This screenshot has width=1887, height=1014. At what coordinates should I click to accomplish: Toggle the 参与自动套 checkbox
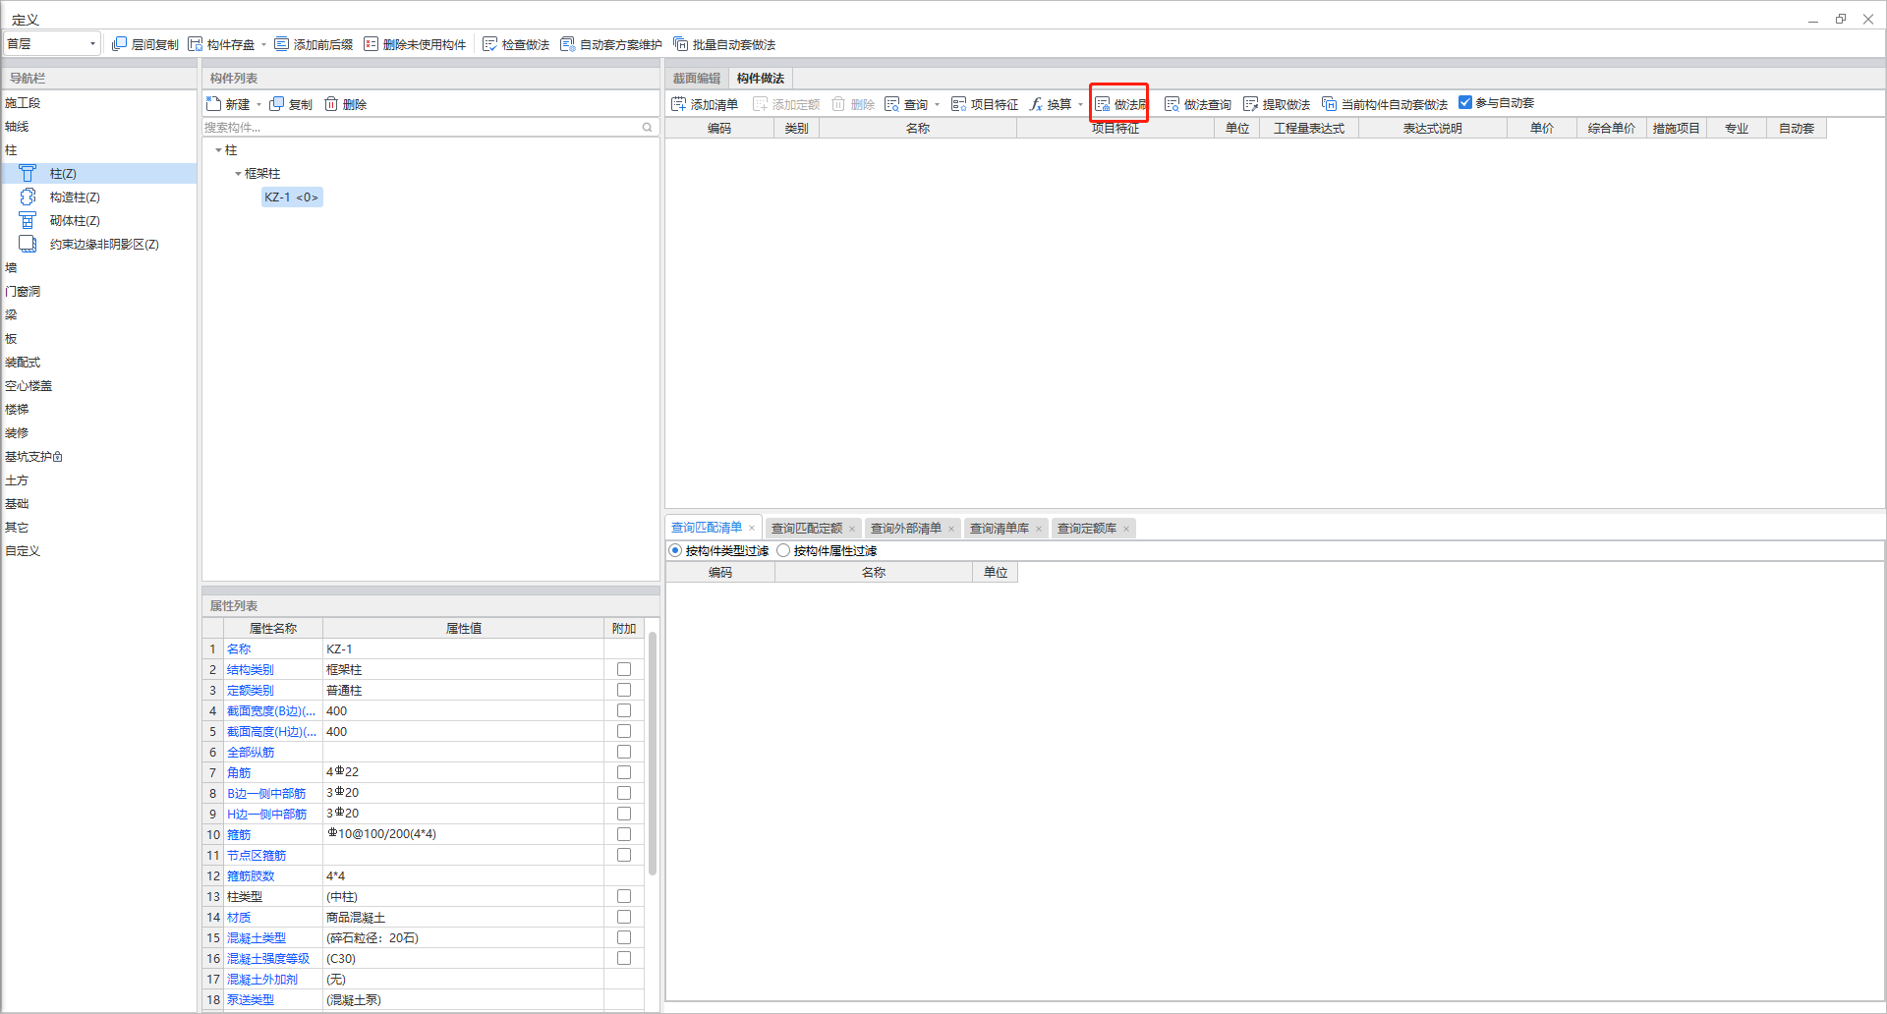click(1465, 102)
